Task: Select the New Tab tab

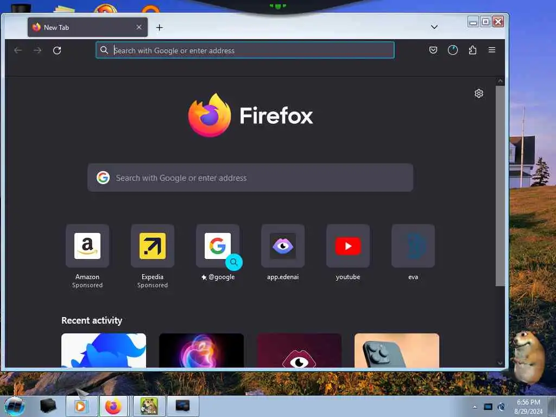Action: point(87,27)
